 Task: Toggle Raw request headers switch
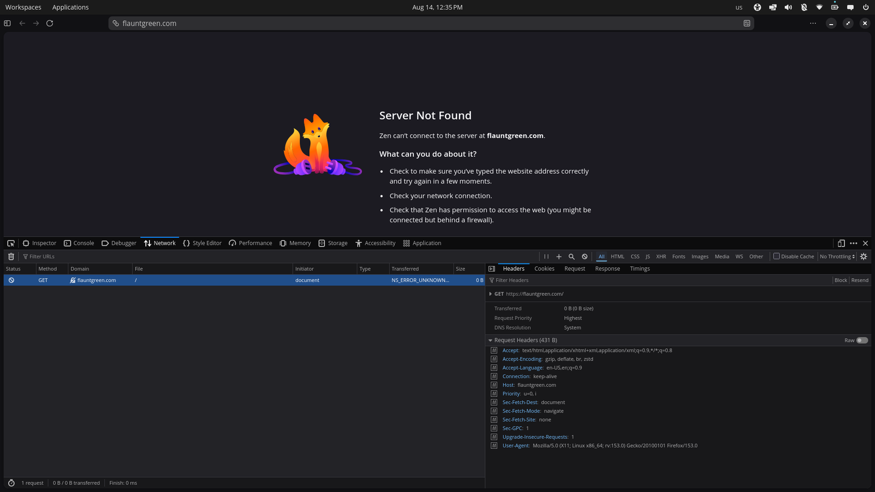862,340
